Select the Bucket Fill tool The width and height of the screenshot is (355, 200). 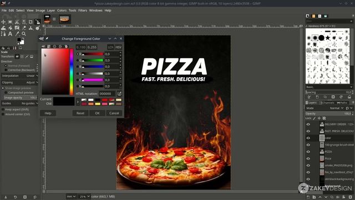pyautogui.click(x=10, y=28)
